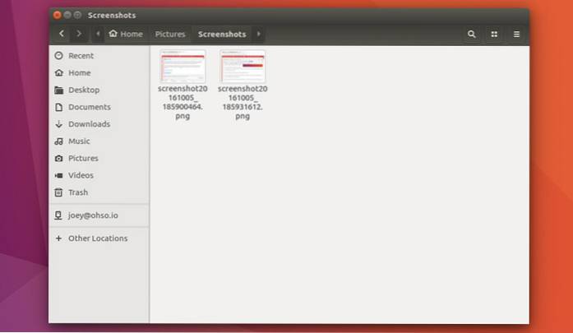Viewport: 573px width, 333px height.
Task: Go forward with the right arrow
Action: click(79, 34)
